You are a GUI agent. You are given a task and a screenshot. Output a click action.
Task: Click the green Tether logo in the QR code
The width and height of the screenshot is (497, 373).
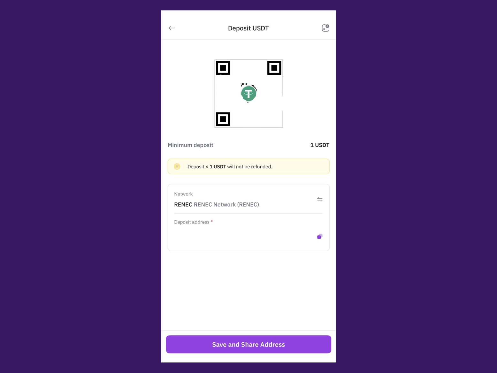tap(249, 94)
